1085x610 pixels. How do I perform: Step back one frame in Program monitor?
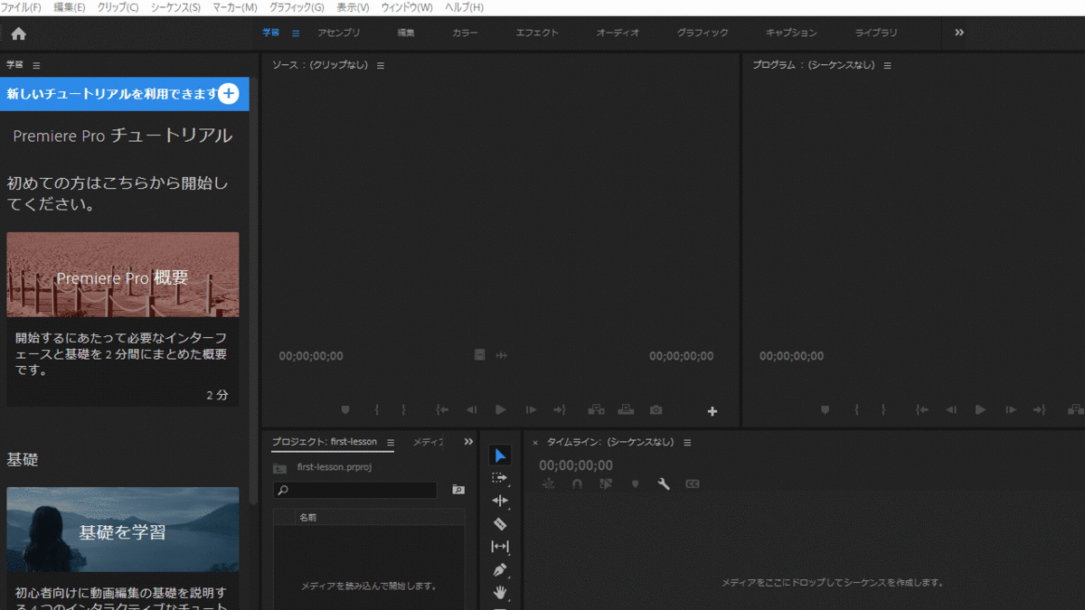tap(951, 410)
